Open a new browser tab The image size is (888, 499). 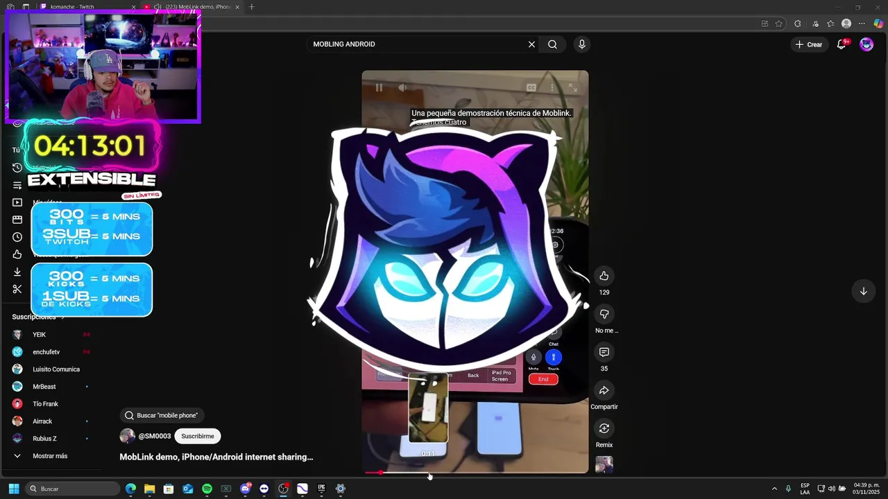(x=251, y=7)
